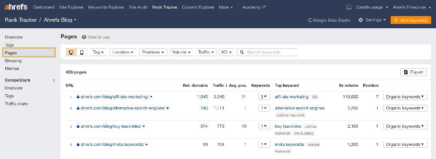Click the 'buy backlinks' top keyword
This screenshot has width=436, height=159.
[x=288, y=126]
